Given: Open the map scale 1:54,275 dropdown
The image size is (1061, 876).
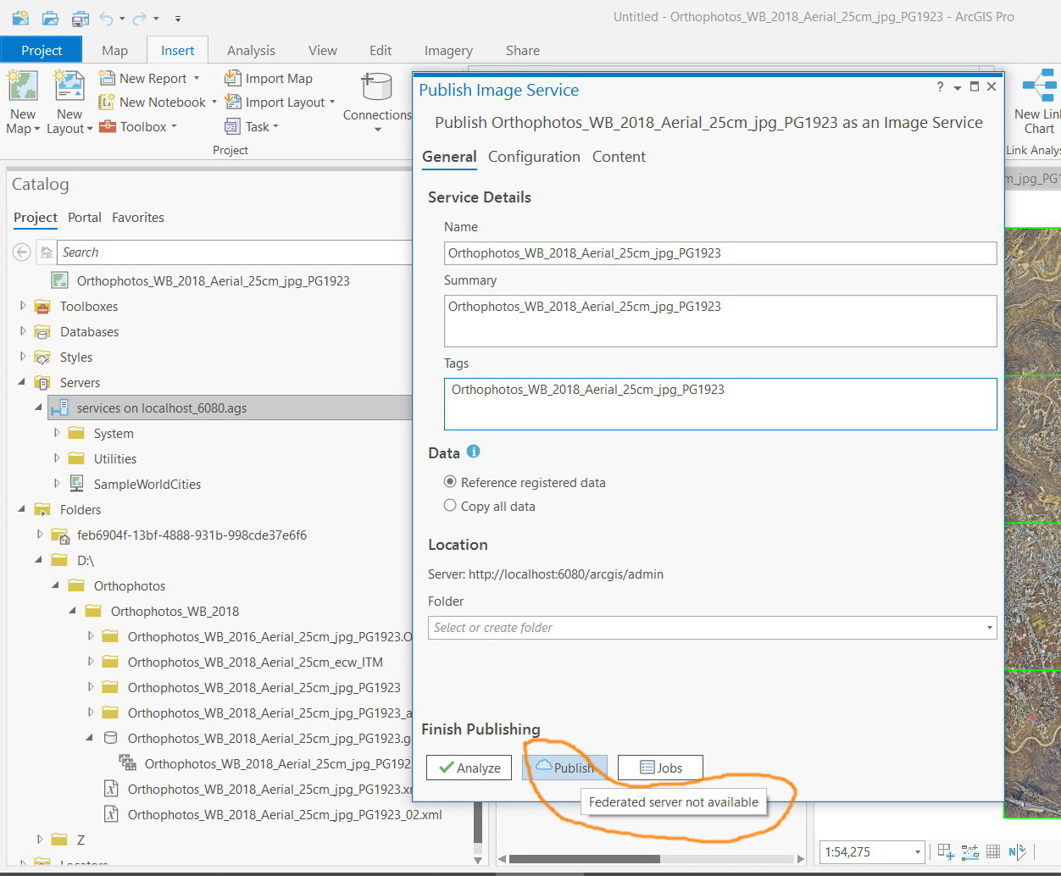Looking at the screenshot, I should (918, 851).
